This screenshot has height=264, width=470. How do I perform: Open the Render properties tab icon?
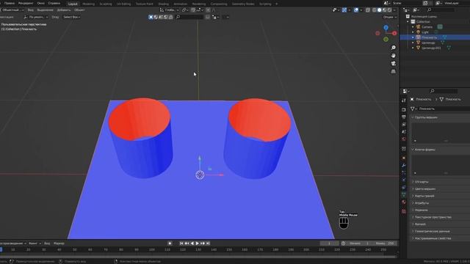[x=404, y=110]
